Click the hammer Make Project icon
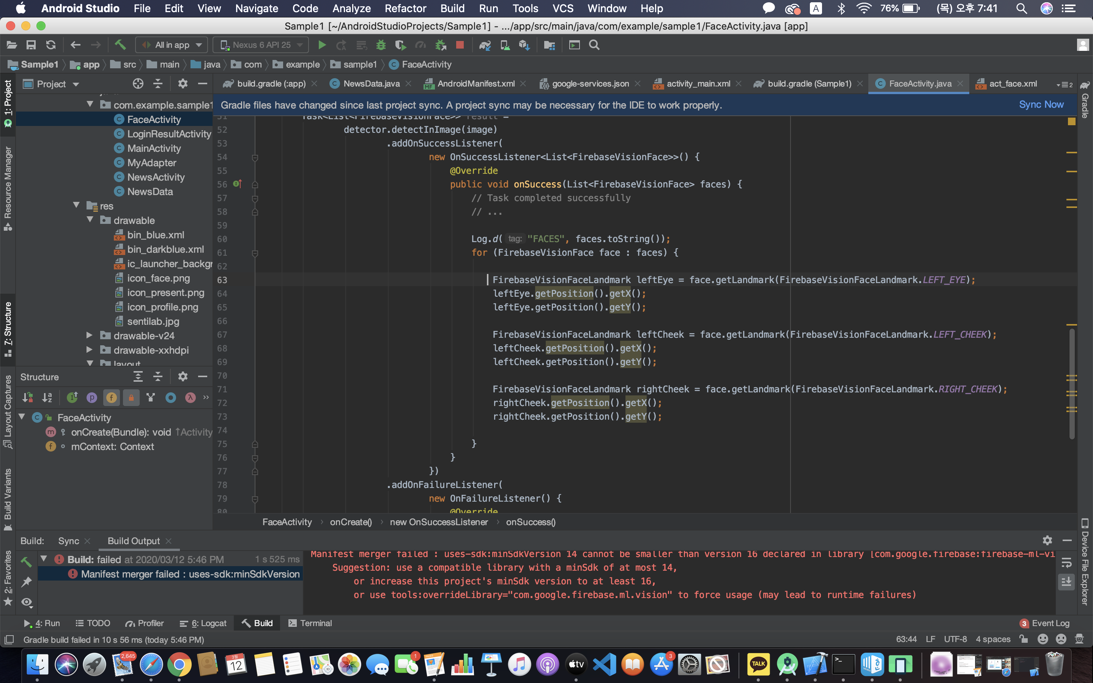 point(120,45)
